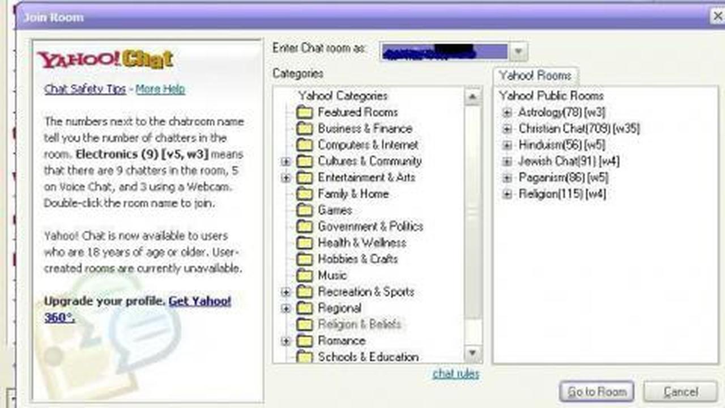The image size is (725, 408).
Task: Open the chat rules link
Action: pos(456,374)
